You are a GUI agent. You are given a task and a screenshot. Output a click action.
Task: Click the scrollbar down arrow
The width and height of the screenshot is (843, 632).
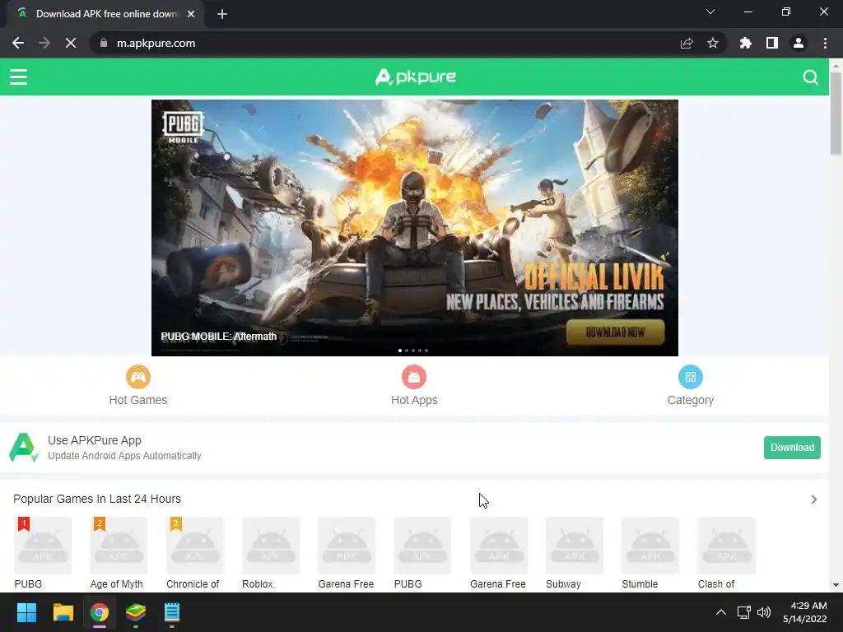coord(836,585)
